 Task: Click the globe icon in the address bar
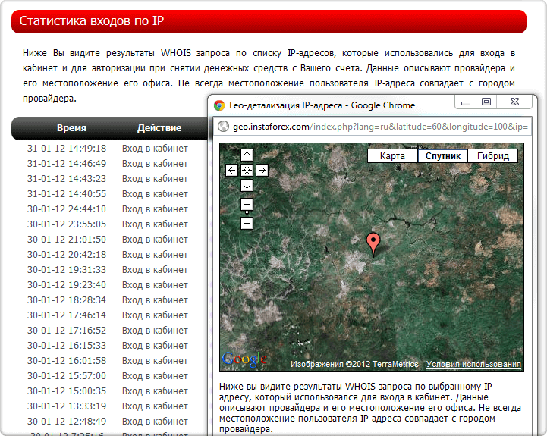point(223,127)
